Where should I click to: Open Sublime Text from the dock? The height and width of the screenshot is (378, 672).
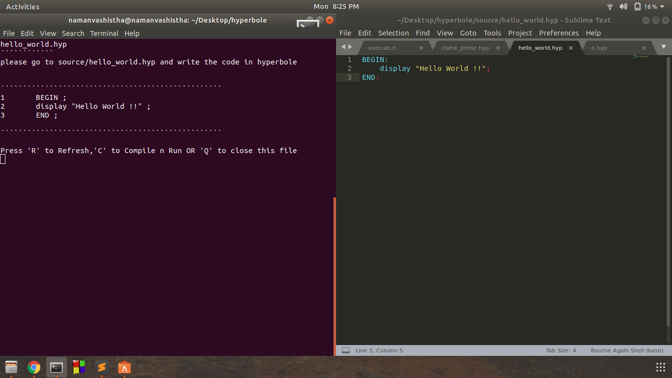coord(101,367)
